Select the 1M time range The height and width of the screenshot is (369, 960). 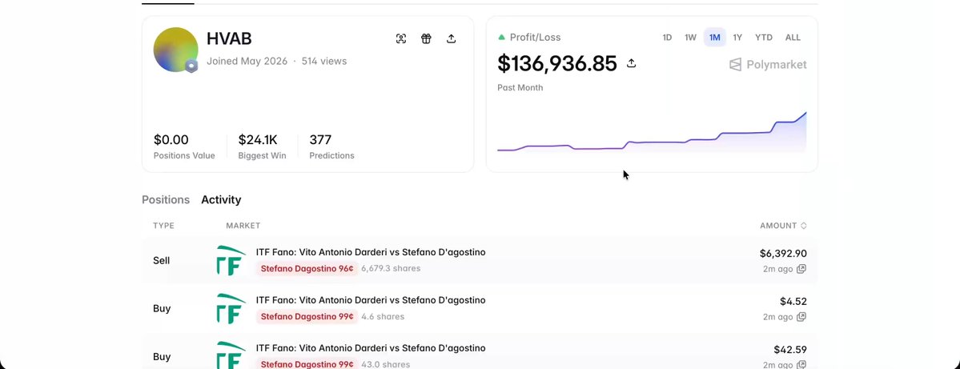[714, 38]
